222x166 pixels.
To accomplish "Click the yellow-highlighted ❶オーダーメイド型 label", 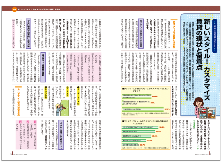I will pyautogui.click(x=78, y=95).
